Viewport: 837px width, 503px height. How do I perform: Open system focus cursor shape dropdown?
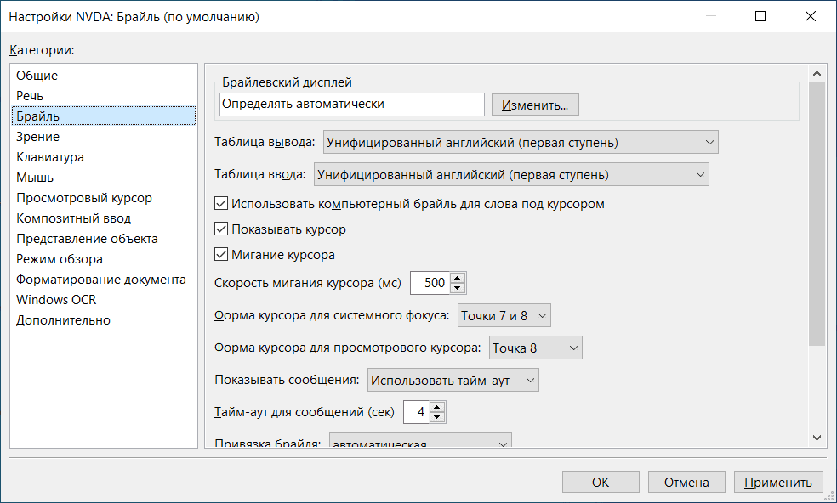504,316
